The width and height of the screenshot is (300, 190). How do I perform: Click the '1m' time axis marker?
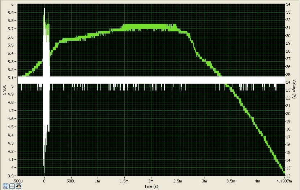pyautogui.click(x=98, y=181)
